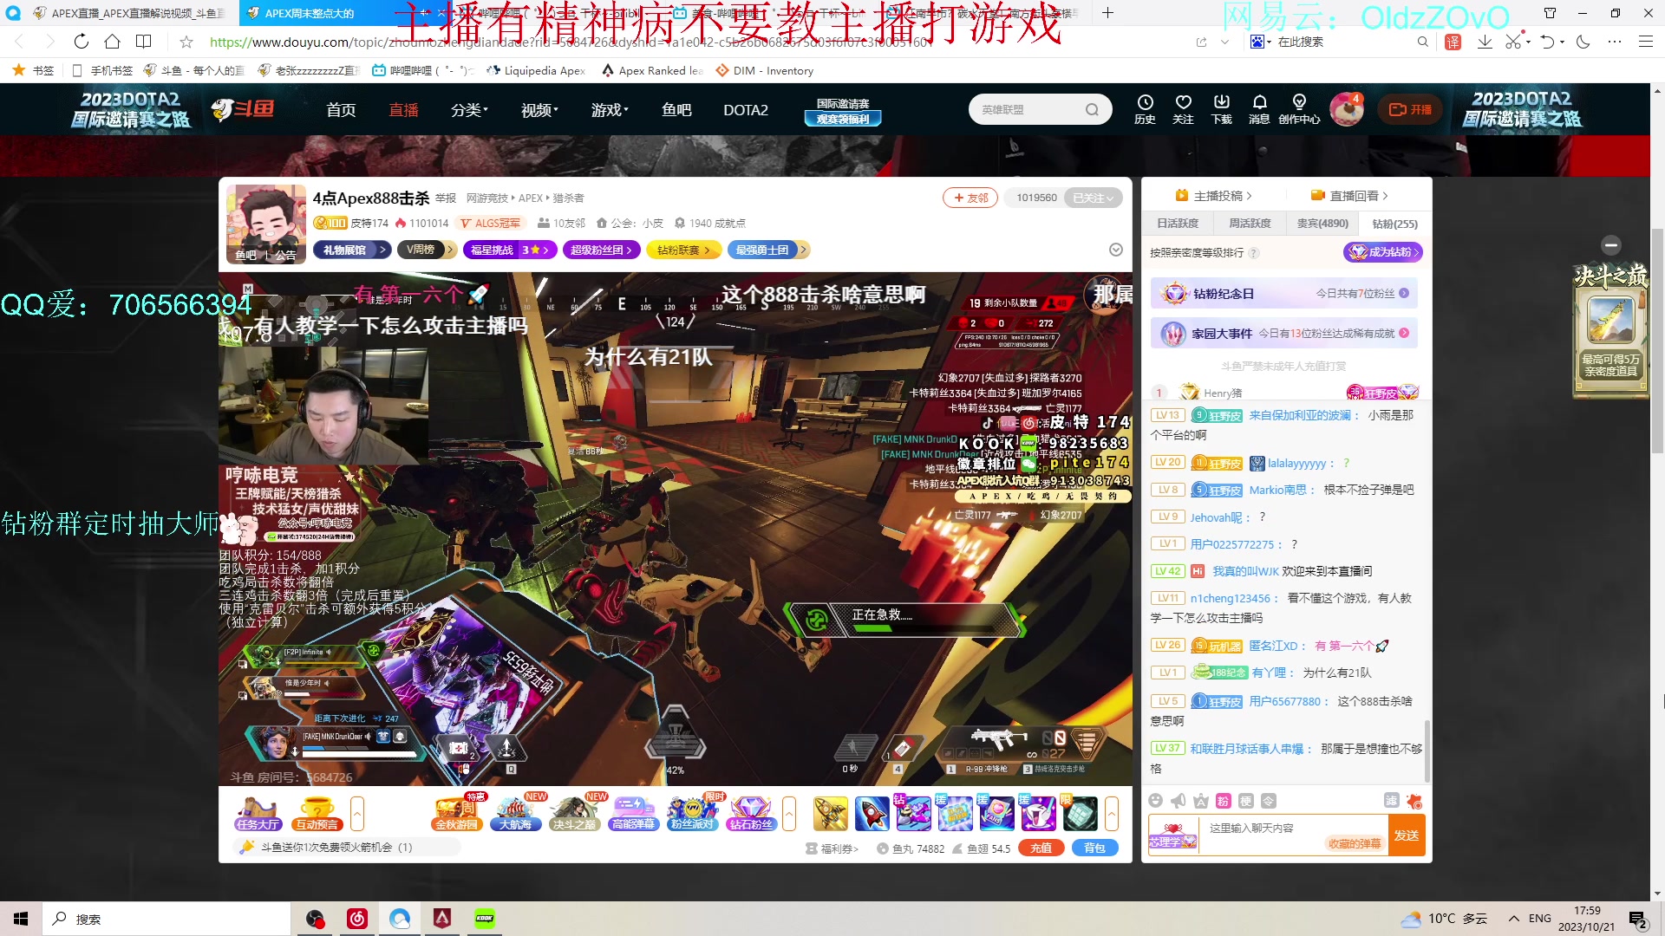Open the 分类 dropdown in navigation
Screen dimensions: 1665x936
point(469,110)
